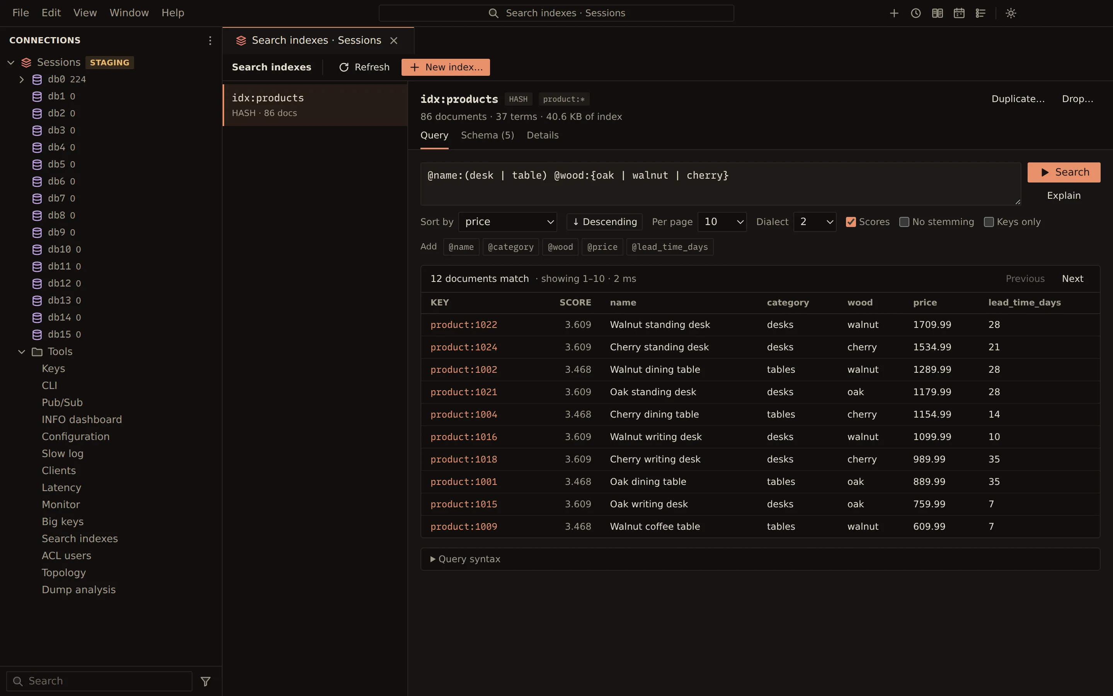Viewport: 1113px width, 696px height.
Task: Add the @wood field chip
Action: [x=560, y=247]
